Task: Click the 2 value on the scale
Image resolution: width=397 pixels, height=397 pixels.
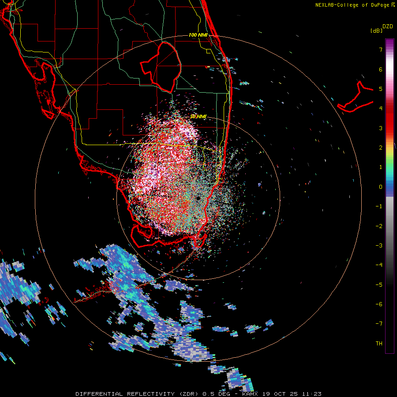Action: pyautogui.click(x=381, y=148)
